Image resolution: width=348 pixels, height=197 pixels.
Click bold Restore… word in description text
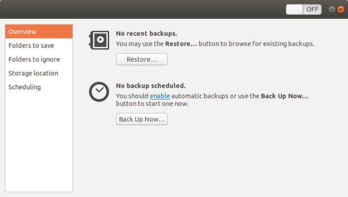(181, 43)
